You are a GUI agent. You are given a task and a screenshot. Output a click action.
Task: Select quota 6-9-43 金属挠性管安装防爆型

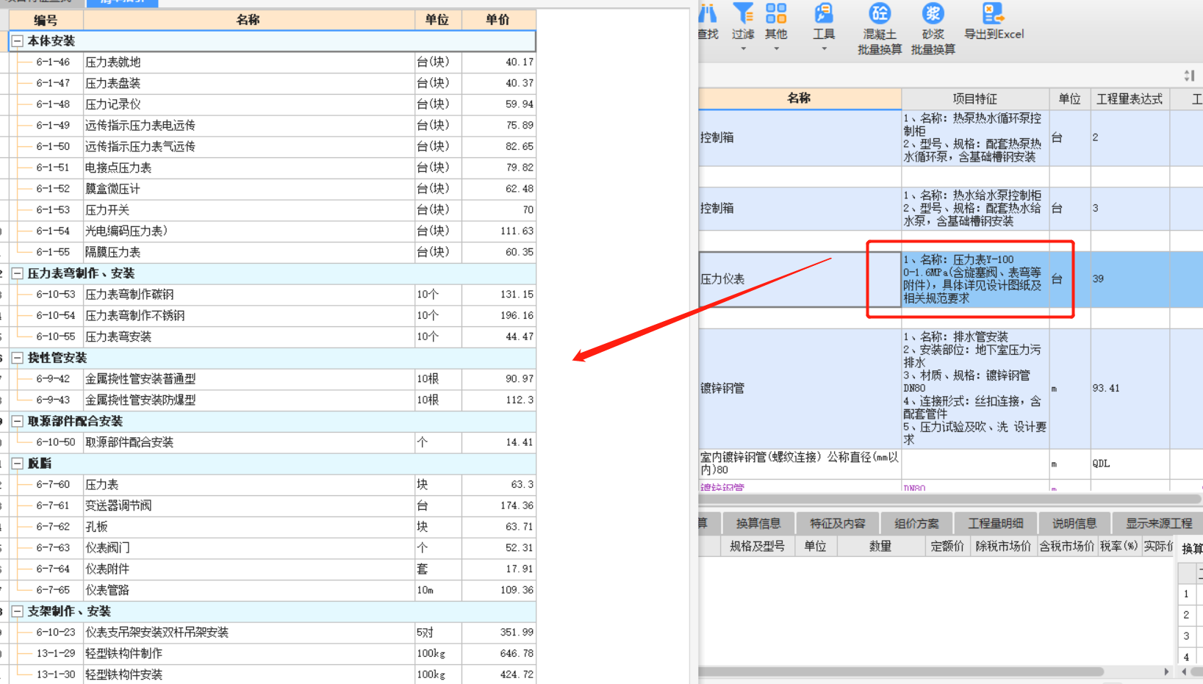pos(272,400)
